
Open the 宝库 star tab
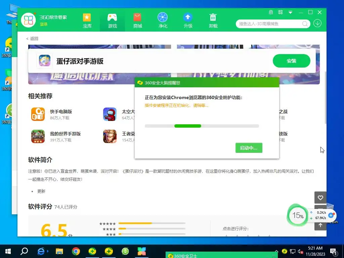87,20
